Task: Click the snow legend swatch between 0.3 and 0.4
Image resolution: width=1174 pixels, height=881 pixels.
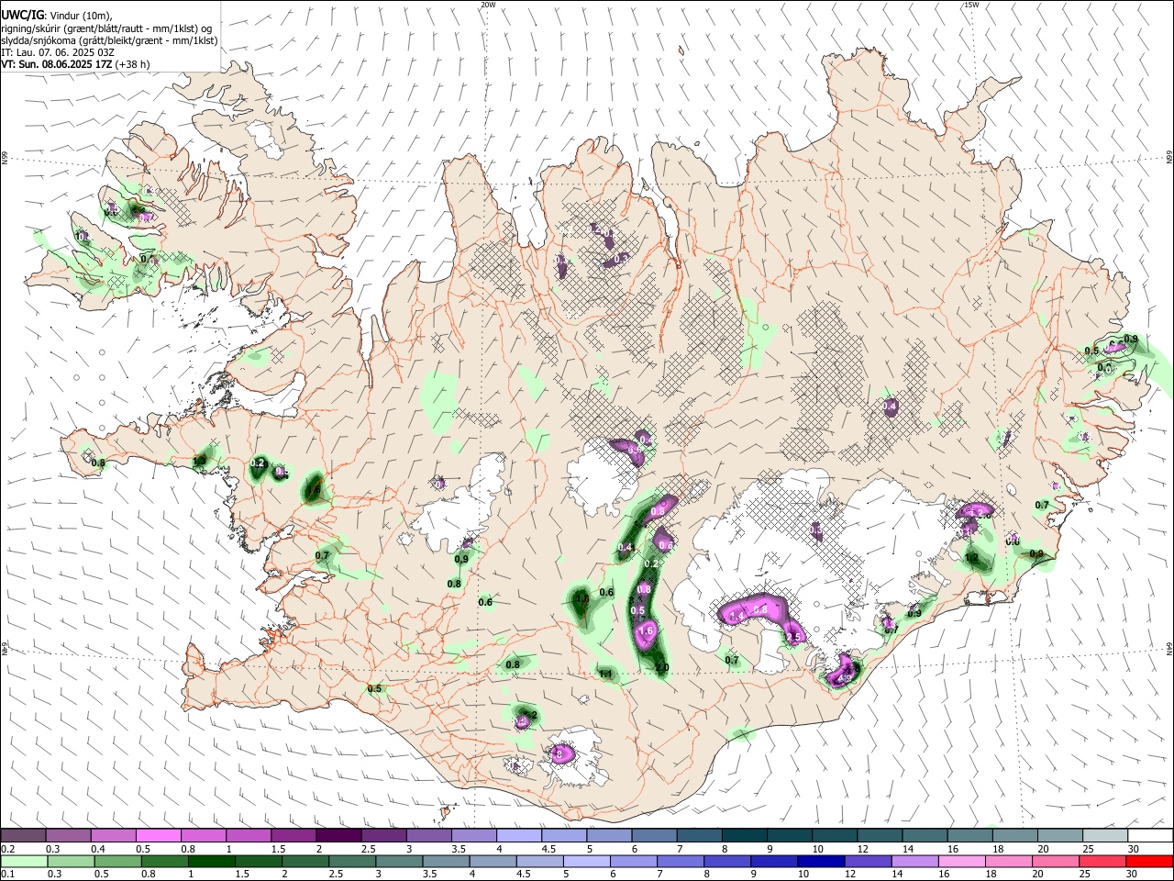Action: tap(68, 836)
